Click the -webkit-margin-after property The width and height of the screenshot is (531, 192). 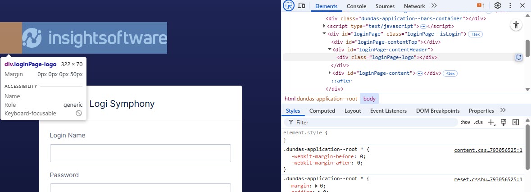coord(322,163)
